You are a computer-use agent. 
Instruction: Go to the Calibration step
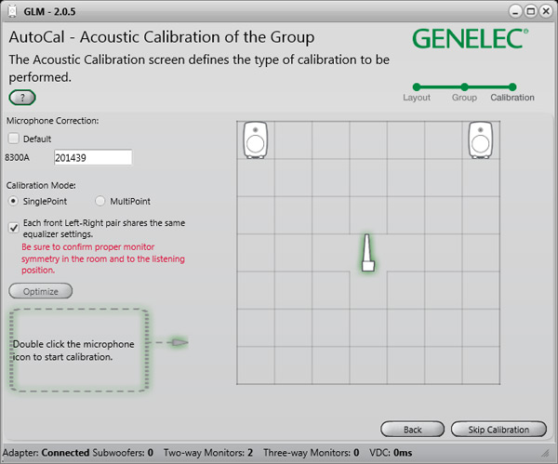click(512, 87)
